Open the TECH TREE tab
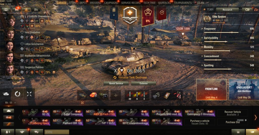The width and height of the screenshot is (259, 135). point(149,3)
